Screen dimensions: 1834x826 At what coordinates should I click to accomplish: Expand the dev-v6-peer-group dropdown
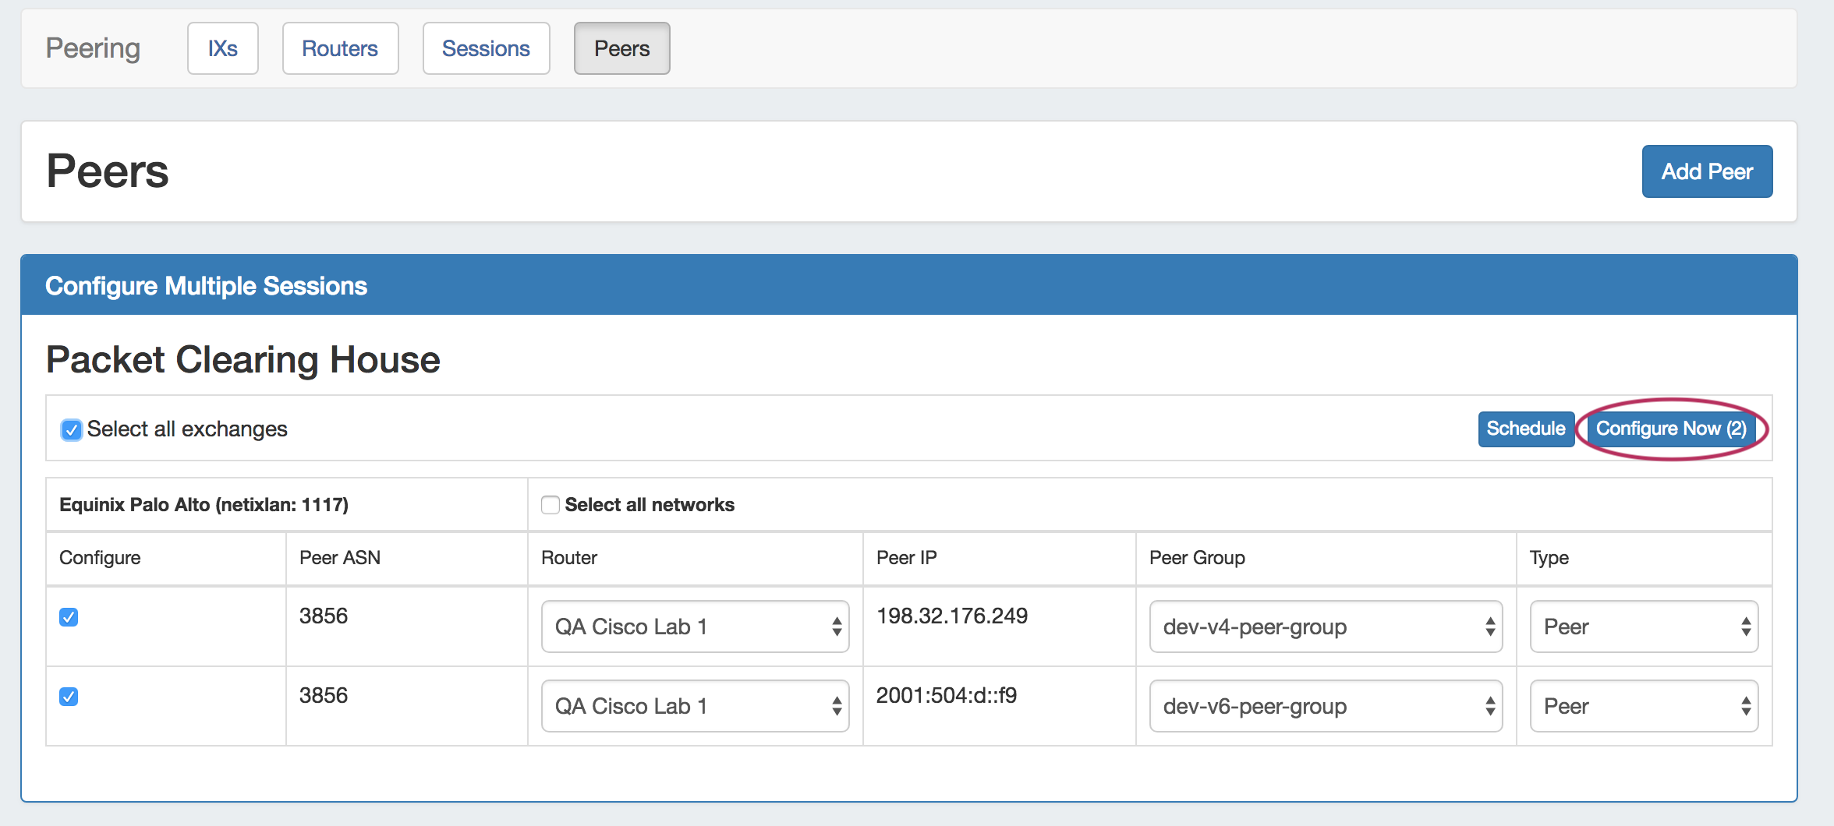(1325, 706)
